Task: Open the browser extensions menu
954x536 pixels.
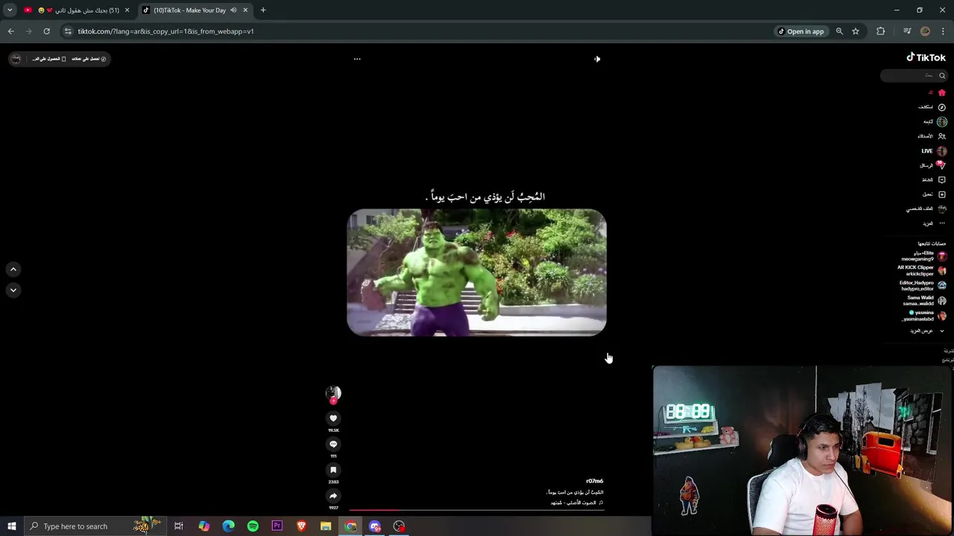Action: 881,31
